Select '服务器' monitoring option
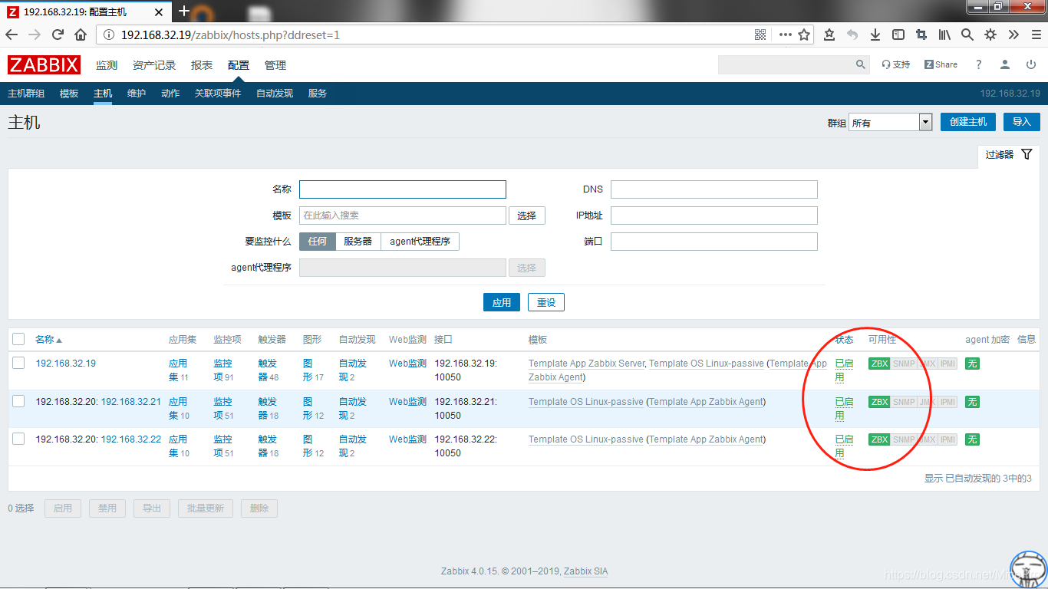1048x589 pixels. [358, 242]
